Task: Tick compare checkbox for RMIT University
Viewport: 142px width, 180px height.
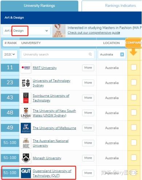Action: (134, 67)
